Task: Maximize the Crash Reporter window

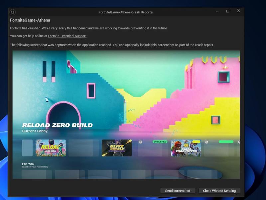Action: (228, 11)
